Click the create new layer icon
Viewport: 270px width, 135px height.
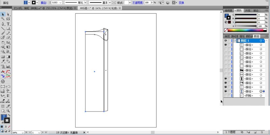[255, 132]
